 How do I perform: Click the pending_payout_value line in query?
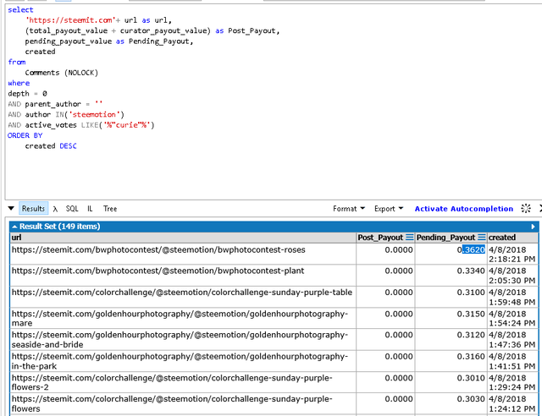109,41
